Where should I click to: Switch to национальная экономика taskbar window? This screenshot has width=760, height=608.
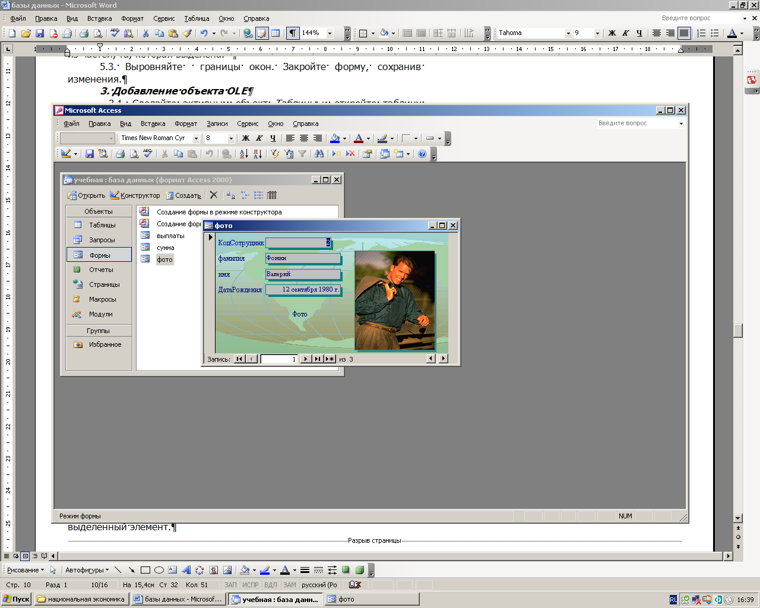click(x=81, y=599)
